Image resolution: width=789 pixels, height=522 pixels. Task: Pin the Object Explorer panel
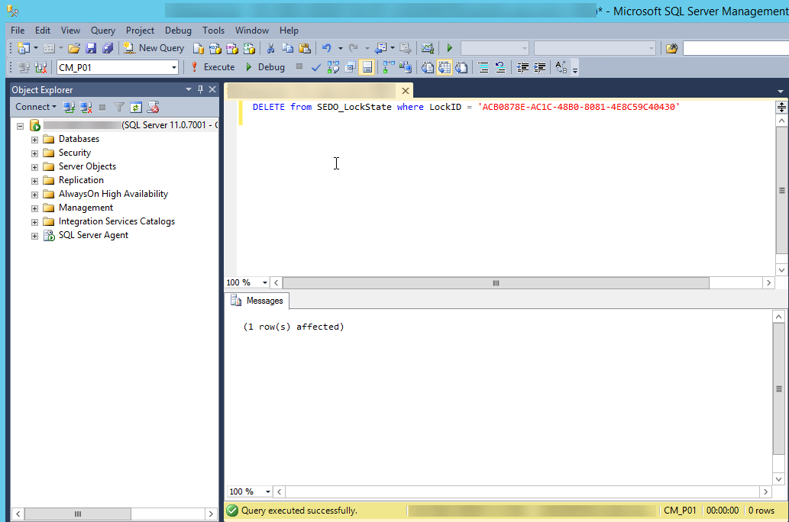(199, 89)
